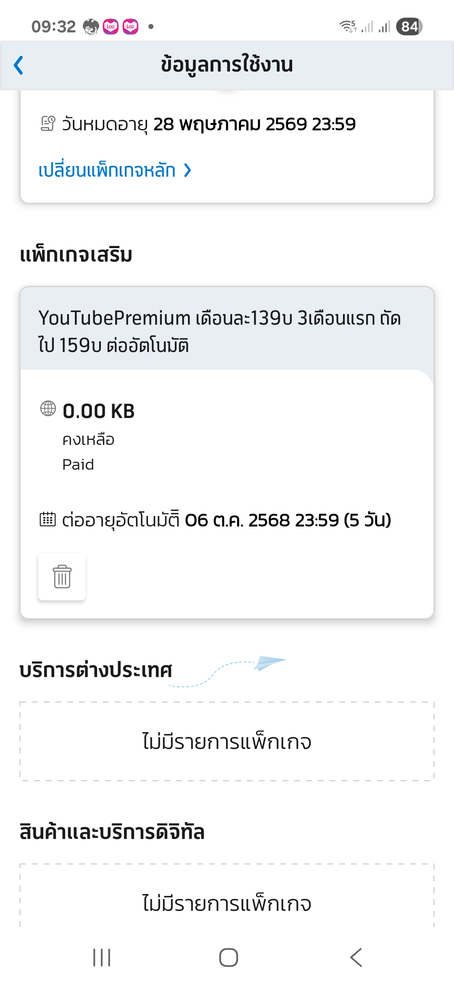The width and height of the screenshot is (454, 984).
Task: Expand the chevron beside เปลี่ยนแพ็กเกจหลัก
Action: [188, 170]
